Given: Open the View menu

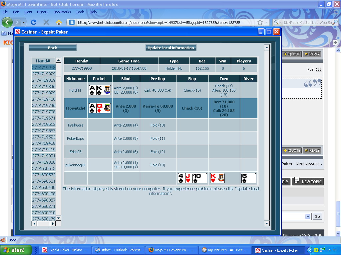Looking at the screenshot, I should coord(28,12).
